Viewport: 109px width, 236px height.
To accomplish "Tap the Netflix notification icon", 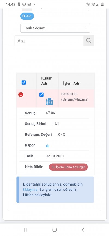I will click(x=19, y=4).
